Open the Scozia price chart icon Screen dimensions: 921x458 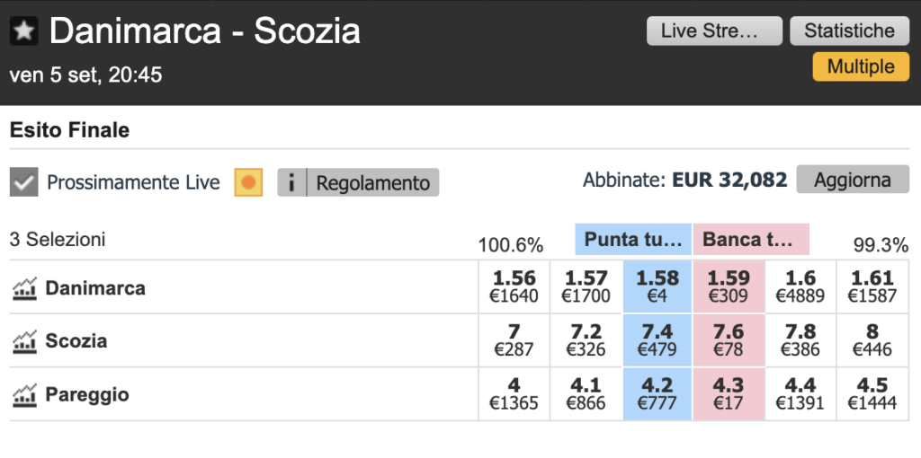click(x=24, y=342)
